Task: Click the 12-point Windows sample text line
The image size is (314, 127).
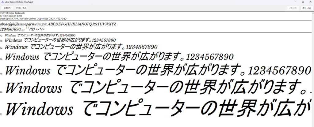Action: point(40,35)
